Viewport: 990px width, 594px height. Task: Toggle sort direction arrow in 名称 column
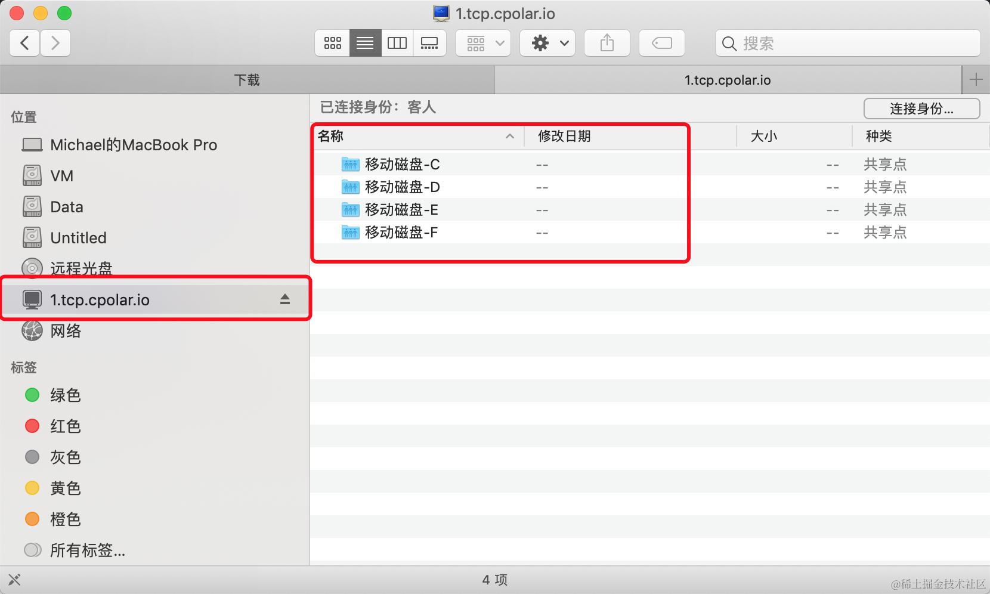pyautogui.click(x=510, y=137)
